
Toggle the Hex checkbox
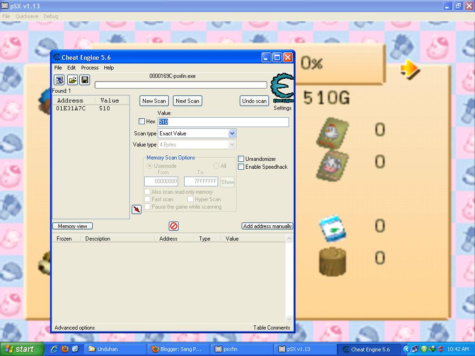pyautogui.click(x=141, y=121)
